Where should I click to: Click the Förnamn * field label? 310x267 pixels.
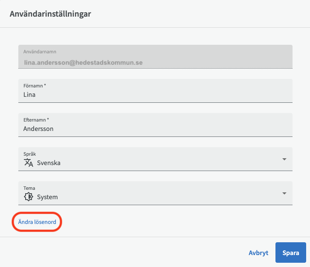tap(35, 86)
